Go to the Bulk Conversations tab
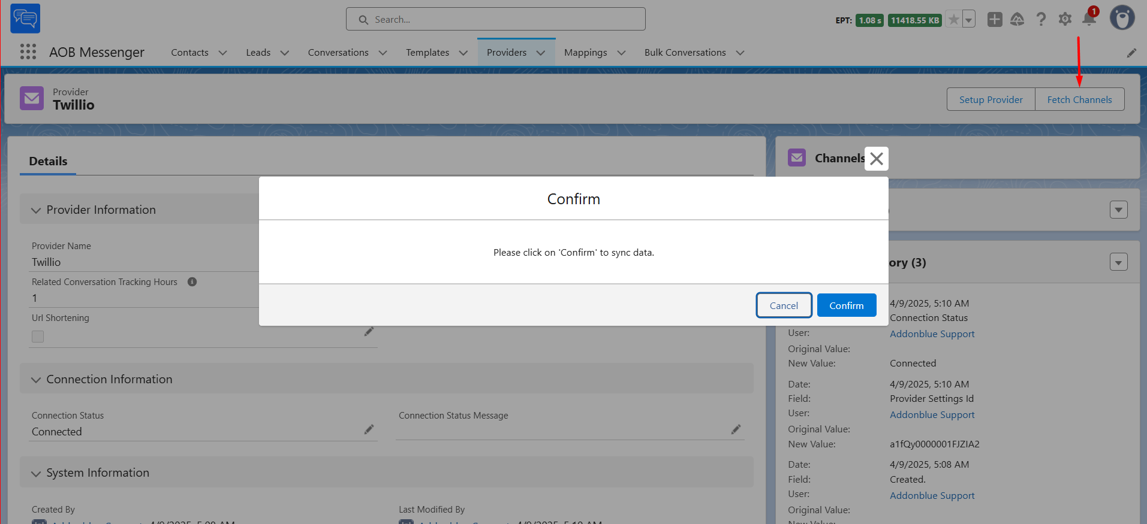 pos(685,53)
